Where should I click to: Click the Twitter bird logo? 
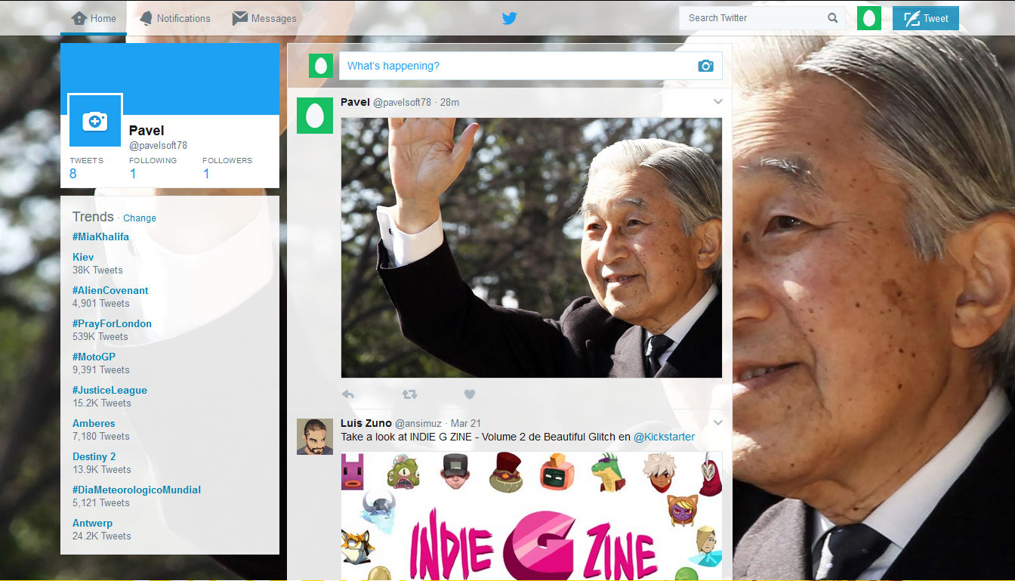510,18
